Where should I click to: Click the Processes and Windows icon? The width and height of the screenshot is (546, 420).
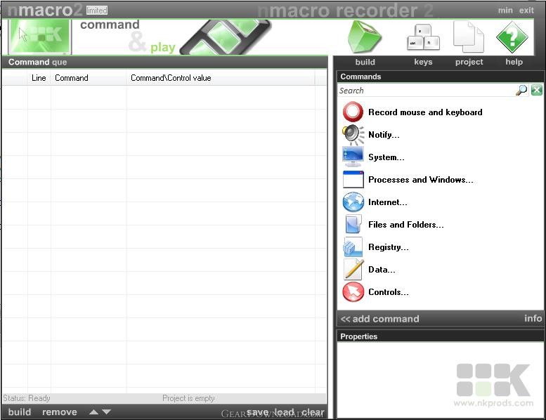pyautogui.click(x=353, y=180)
